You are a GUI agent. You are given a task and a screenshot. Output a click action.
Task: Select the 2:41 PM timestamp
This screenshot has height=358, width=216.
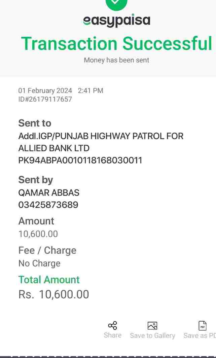(91, 91)
